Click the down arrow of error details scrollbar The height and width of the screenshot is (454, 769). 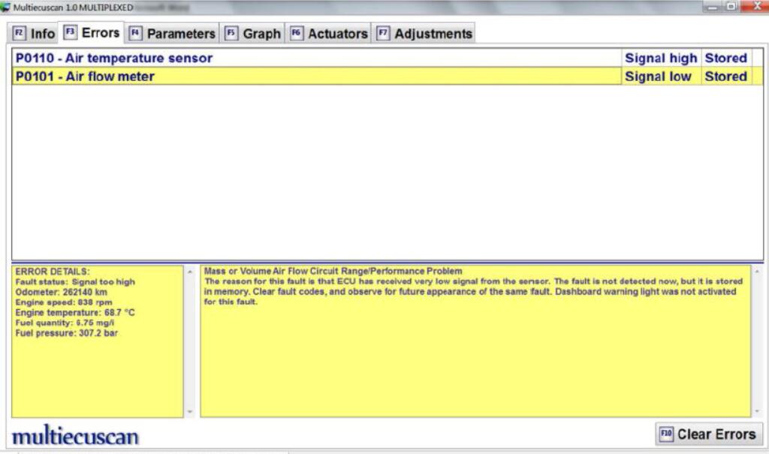pyautogui.click(x=190, y=412)
